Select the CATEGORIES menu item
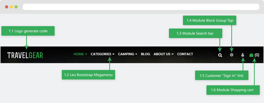264x103 pixels. [x=101, y=54]
